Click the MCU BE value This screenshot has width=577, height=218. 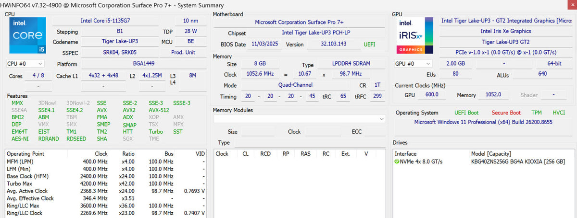coord(190,42)
